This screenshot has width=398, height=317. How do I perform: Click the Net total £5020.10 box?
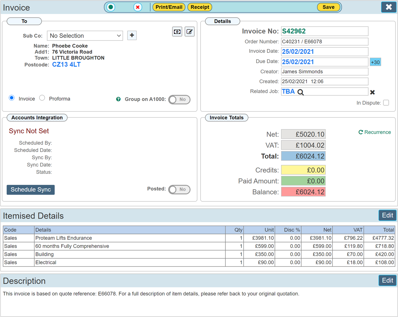[303, 134]
